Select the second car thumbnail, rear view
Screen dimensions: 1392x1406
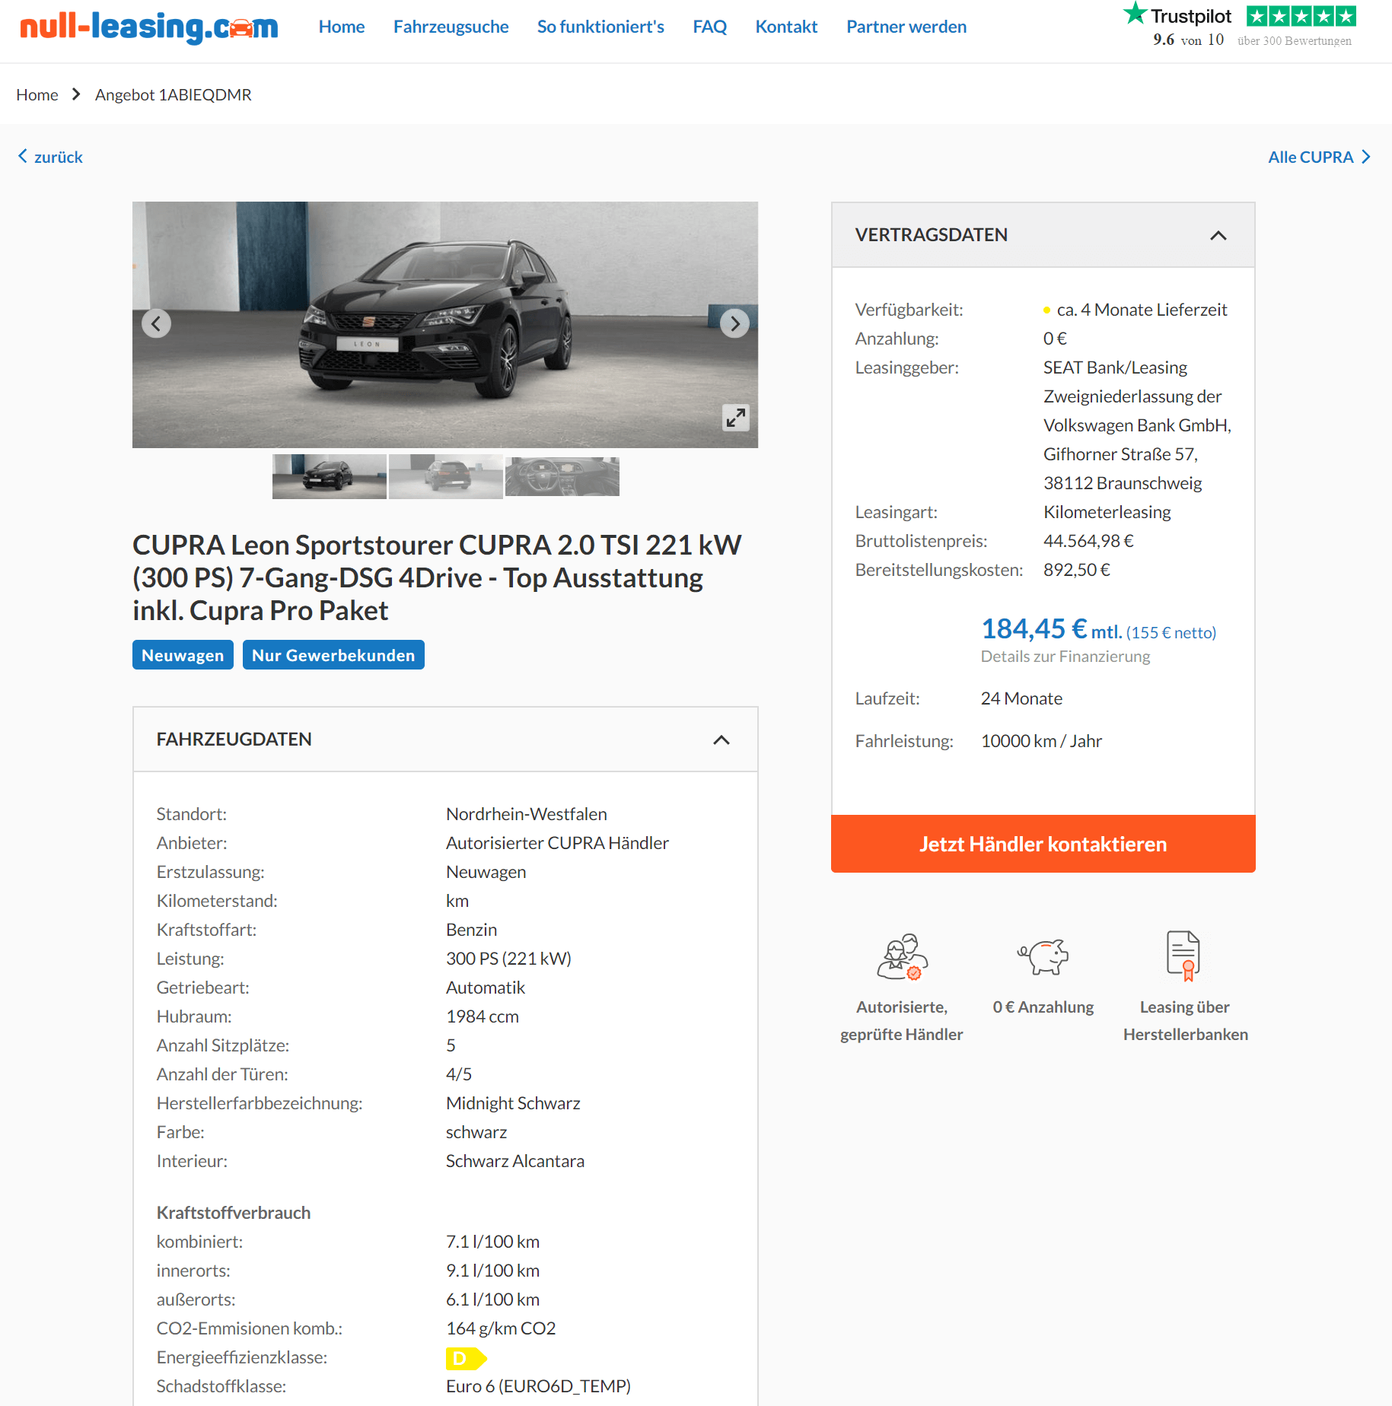pos(445,476)
